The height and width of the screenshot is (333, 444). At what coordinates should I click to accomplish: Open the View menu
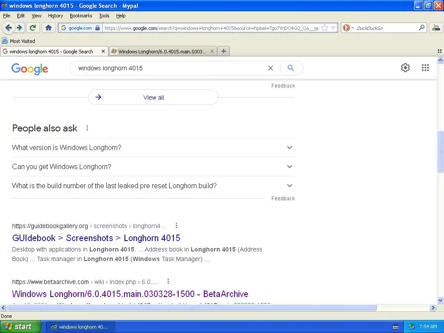click(x=36, y=16)
